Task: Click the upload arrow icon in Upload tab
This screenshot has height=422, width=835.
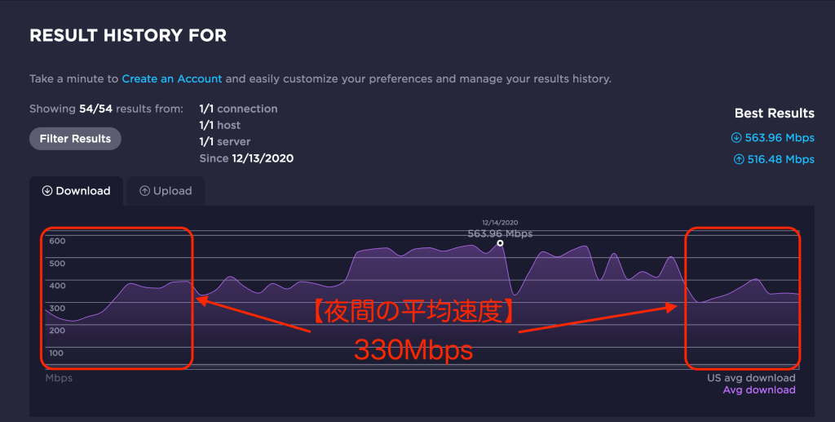Action: [x=144, y=191]
